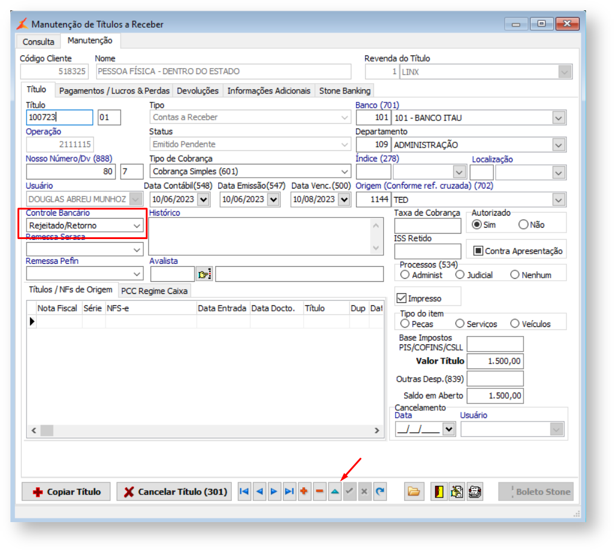Insert new record plus icon
This screenshot has height=551, width=615.
pyautogui.click(x=304, y=491)
